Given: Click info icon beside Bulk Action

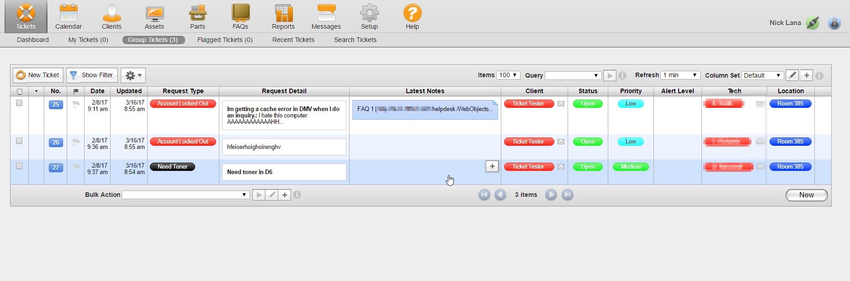Looking at the screenshot, I should pyautogui.click(x=297, y=195).
